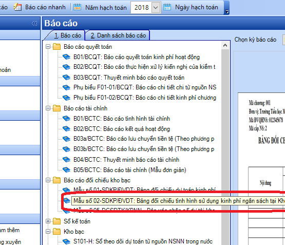Select Mẫu số 02-SDKP/ĐVDT report item

(179, 201)
